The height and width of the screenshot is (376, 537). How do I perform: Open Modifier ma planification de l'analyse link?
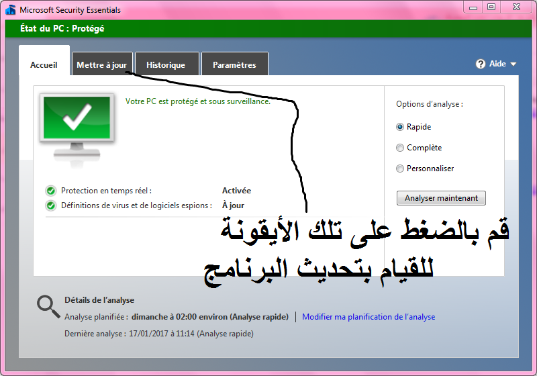click(x=369, y=317)
